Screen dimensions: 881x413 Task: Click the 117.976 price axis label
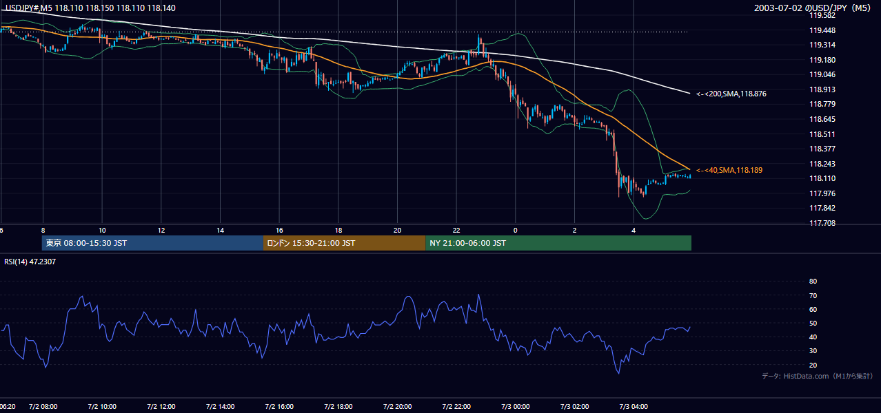[x=822, y=193]
